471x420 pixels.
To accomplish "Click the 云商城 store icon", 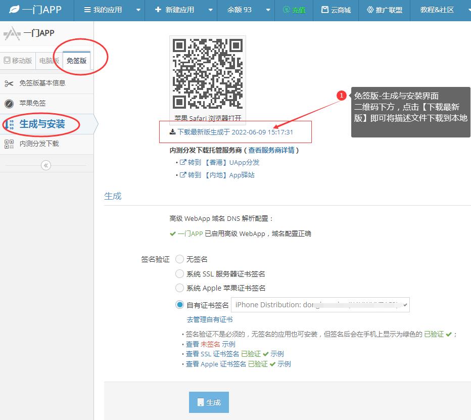I will pyautogui.click(x=325, y=10).
